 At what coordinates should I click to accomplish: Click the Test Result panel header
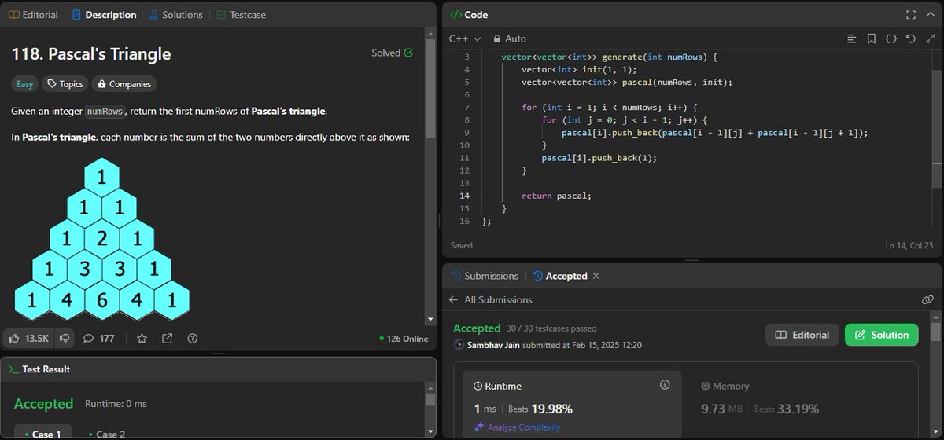pyautogui.click(x=218, y=368)
